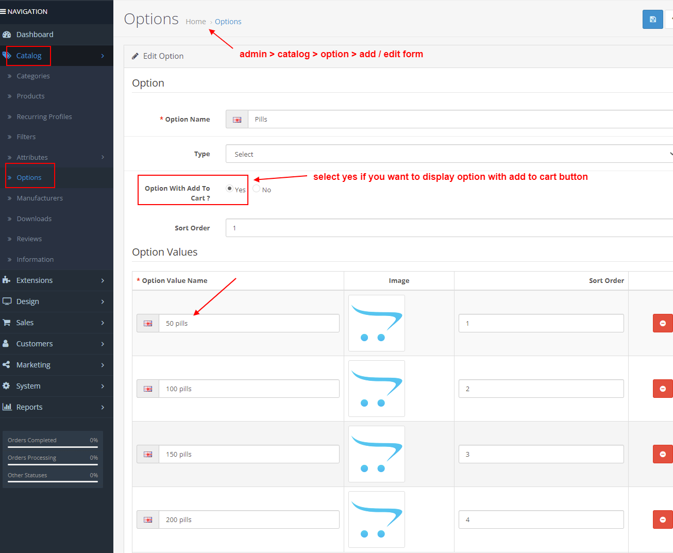Remove the 50 pills option value row
The height and width of the screenshot is (553, 673).
(663, 323)
